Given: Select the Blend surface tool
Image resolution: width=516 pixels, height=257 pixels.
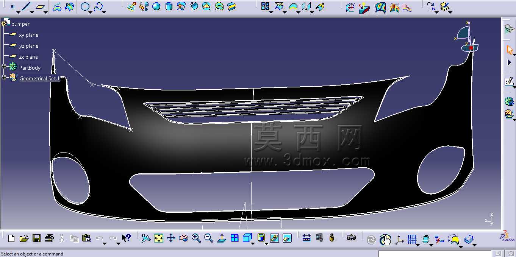Looking at the screenshot, I should (232, 6).
